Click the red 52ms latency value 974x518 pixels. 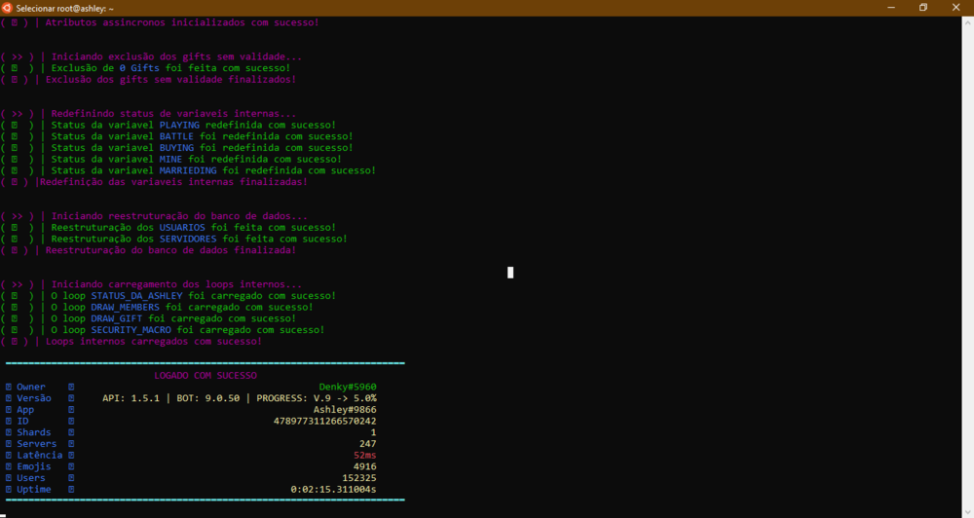(x=364, y=456)
